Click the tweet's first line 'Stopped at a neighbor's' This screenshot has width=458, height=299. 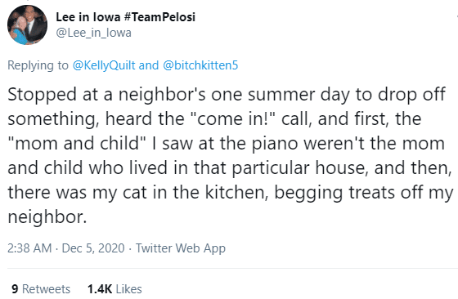pos(106,94)
